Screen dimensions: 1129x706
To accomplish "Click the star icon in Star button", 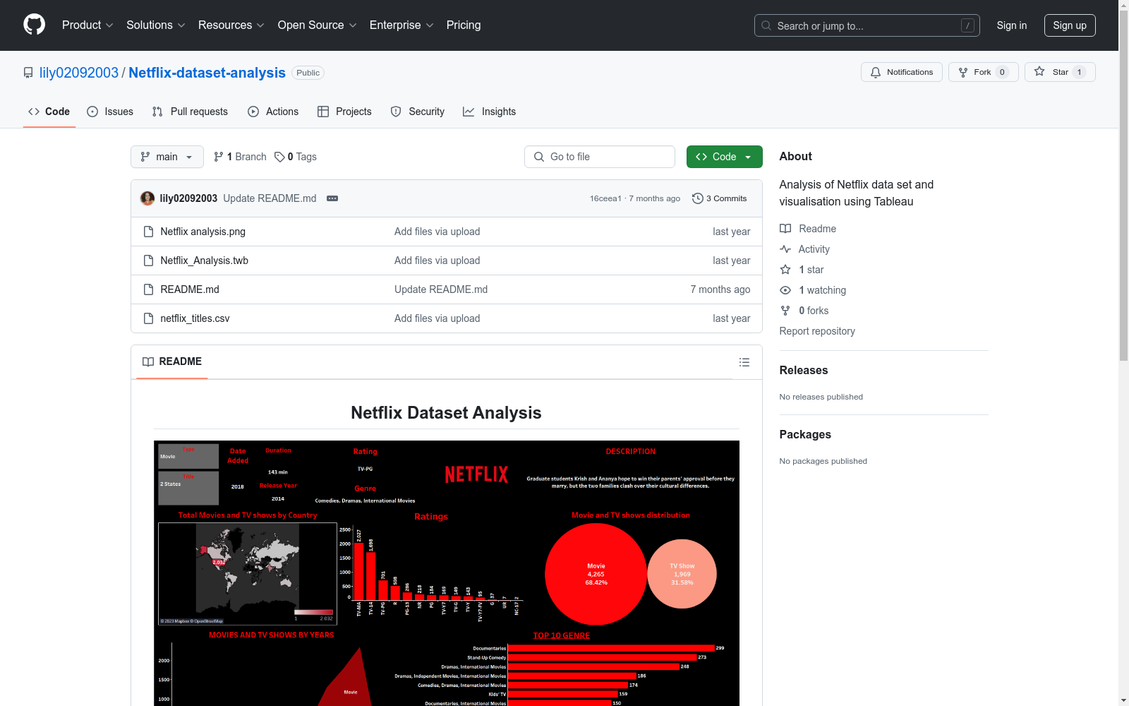I will 1039,71.
